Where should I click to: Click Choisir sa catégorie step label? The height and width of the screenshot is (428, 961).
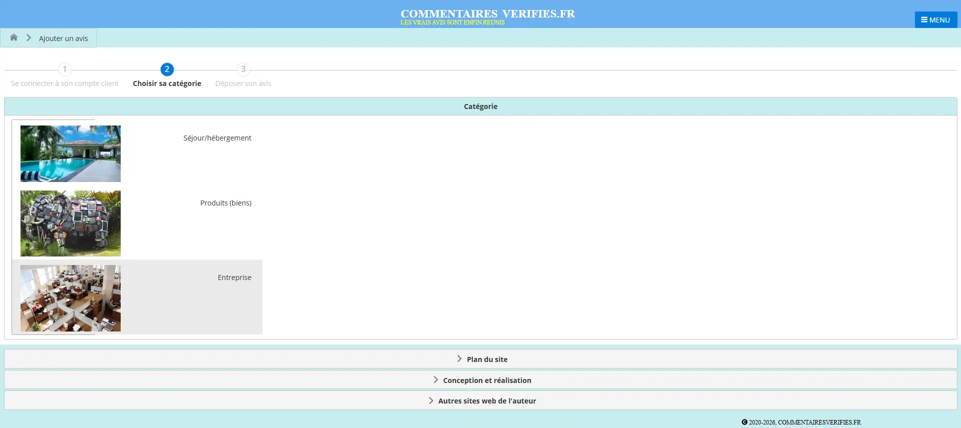167,83
